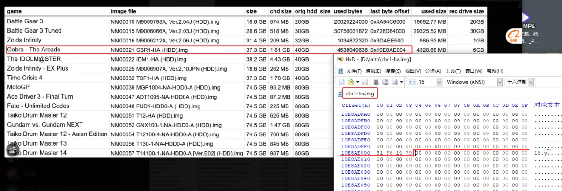
Task: Select the 'The IDOLM@STER' game cell
Action: coord(34,59)
